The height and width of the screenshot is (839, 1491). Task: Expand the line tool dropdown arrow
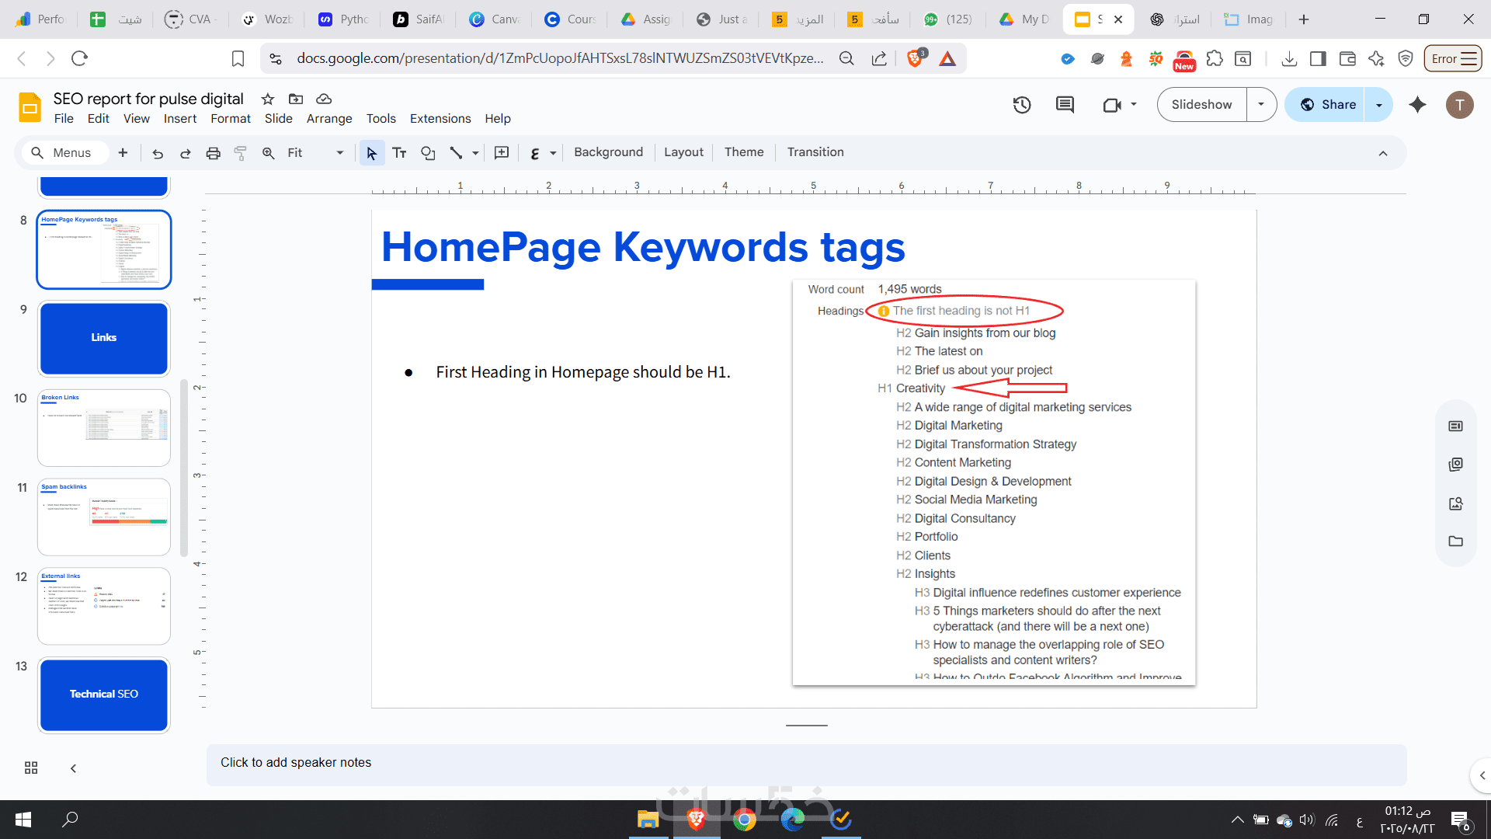(x=475, y=153)
